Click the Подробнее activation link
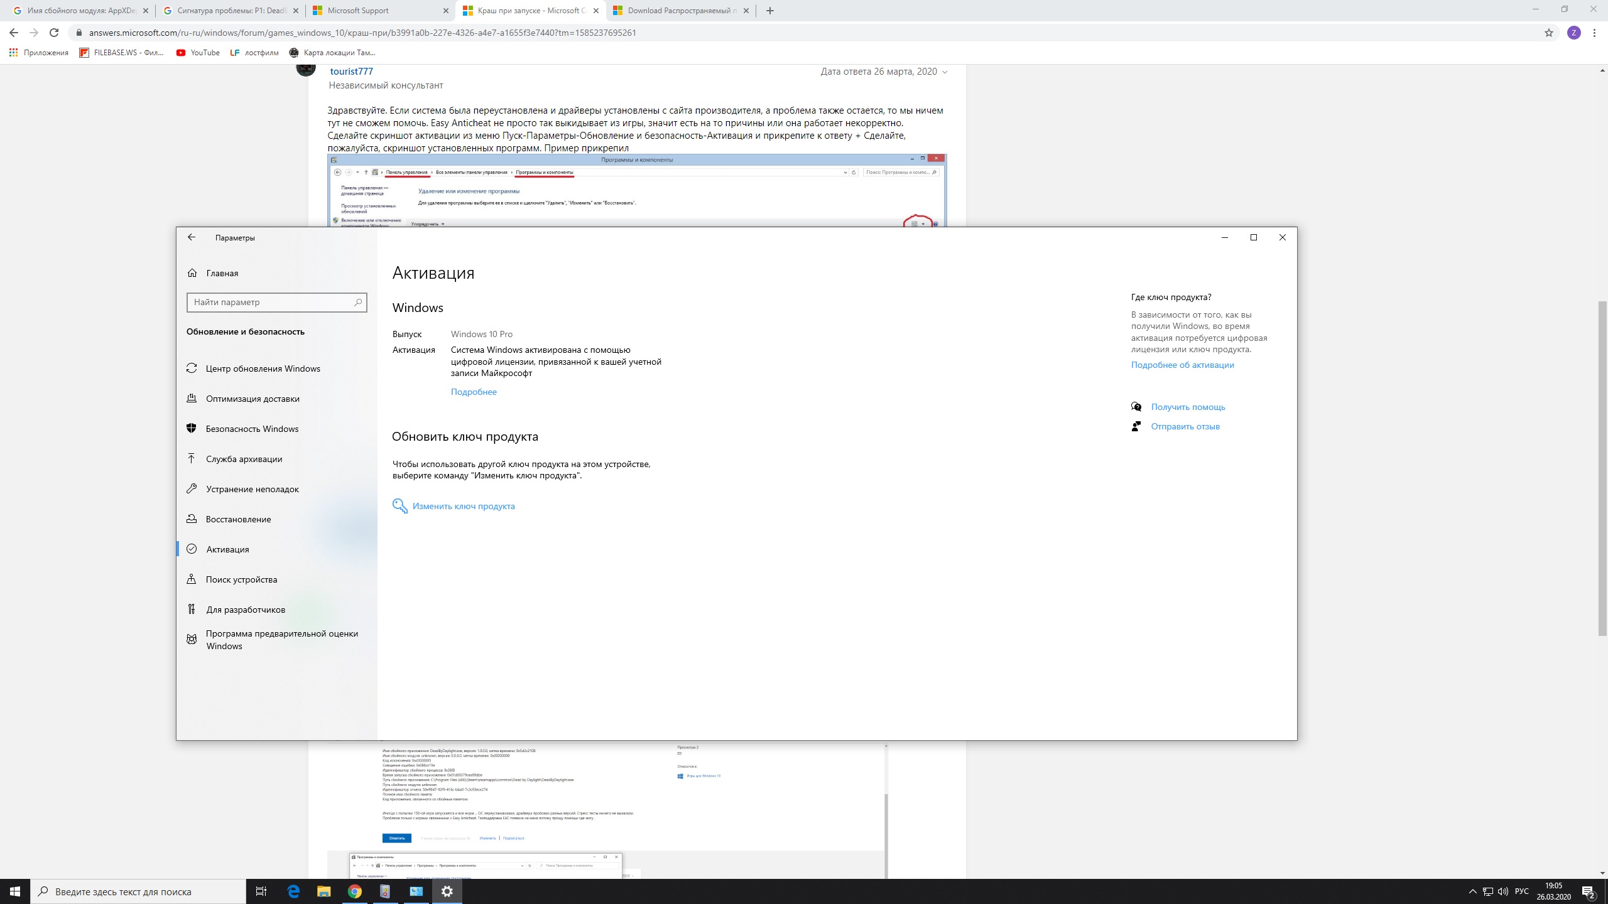The height and width of the screenshot is (904, 1608). [474, 390]
